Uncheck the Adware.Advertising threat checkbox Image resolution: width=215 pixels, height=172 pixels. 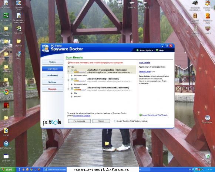(x=72, y=80)
